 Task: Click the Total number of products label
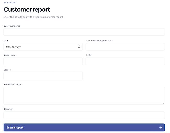pos(99,40)
